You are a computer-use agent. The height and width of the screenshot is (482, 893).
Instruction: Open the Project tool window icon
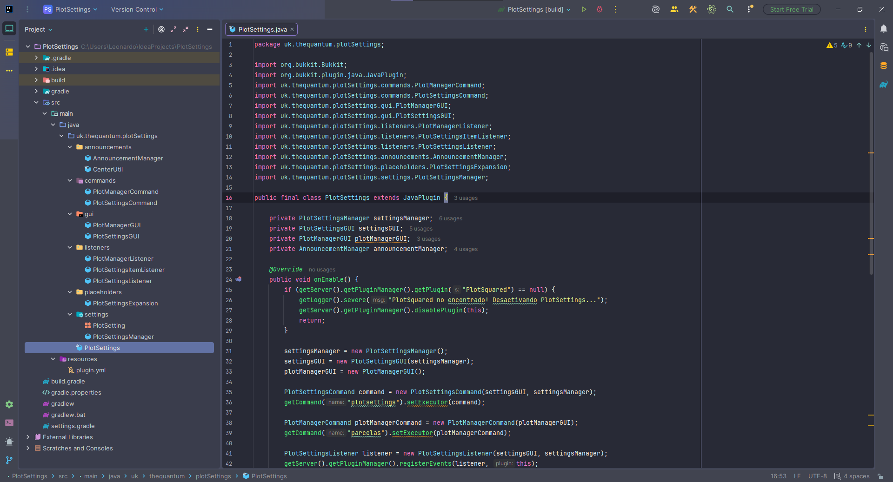click(9, 28)
